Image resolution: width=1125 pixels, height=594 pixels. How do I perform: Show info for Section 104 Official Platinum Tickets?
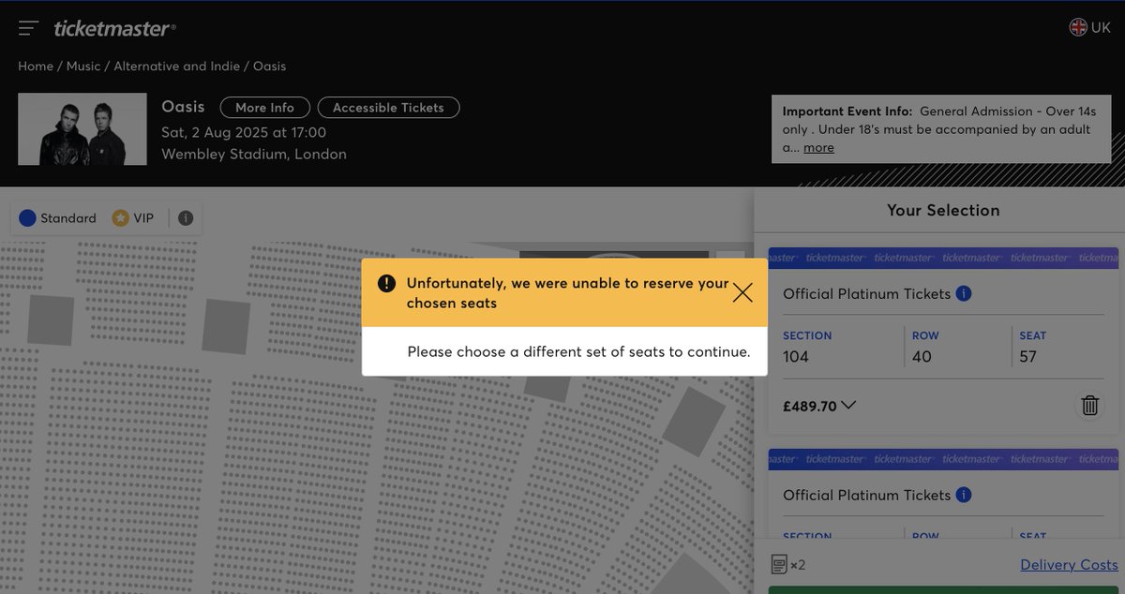[964, 293]
